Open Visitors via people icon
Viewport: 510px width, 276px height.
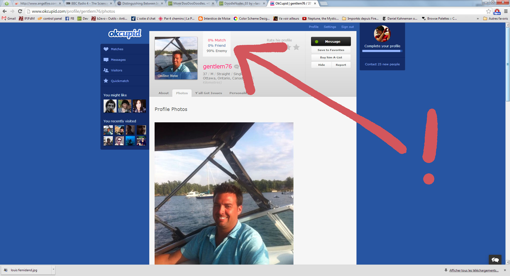point(106,70)
